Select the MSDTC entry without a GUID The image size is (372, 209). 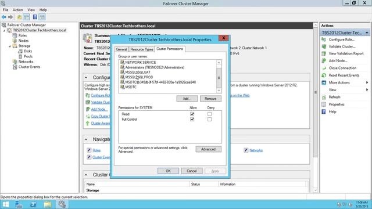pyautogui.click(x=128, y=87)
